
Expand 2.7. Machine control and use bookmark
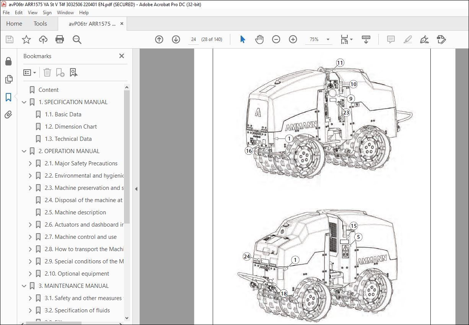pyautogui.click(x=30, y=237)
